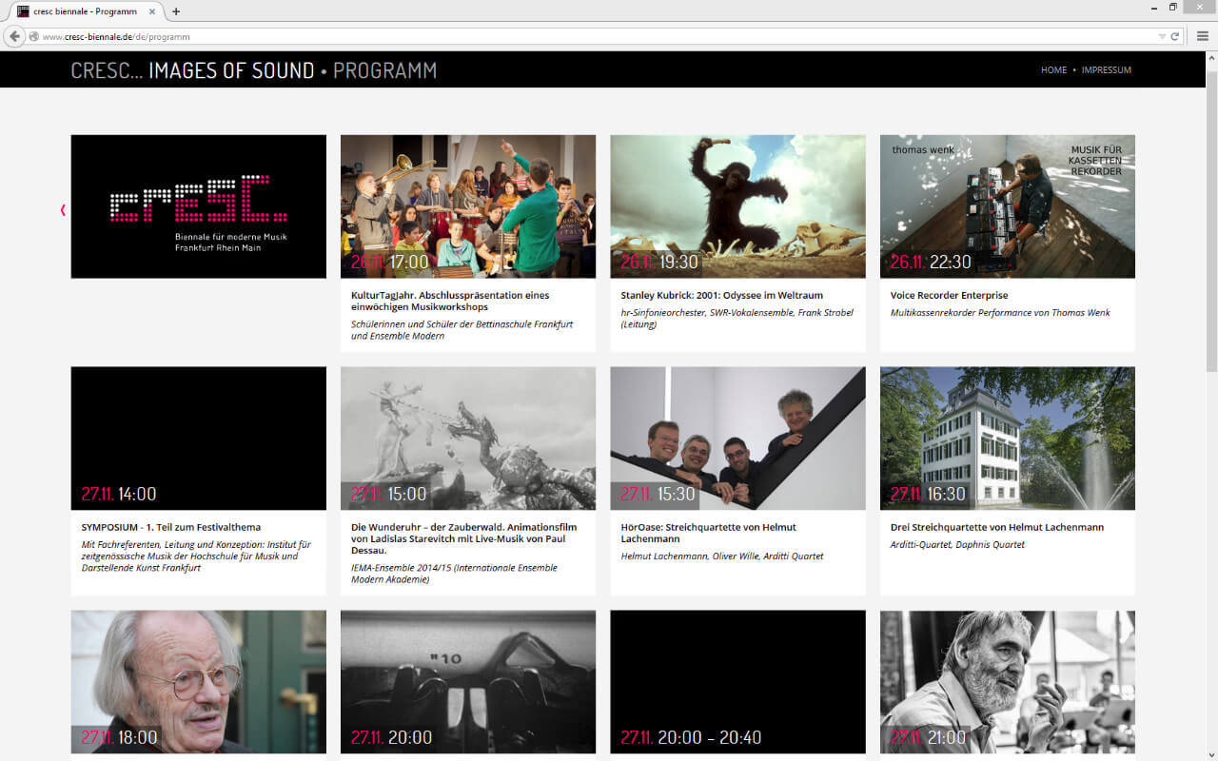Open Voice Recorder Enterprise event title
Screen dimensions: 1218x761
(950, 295)
